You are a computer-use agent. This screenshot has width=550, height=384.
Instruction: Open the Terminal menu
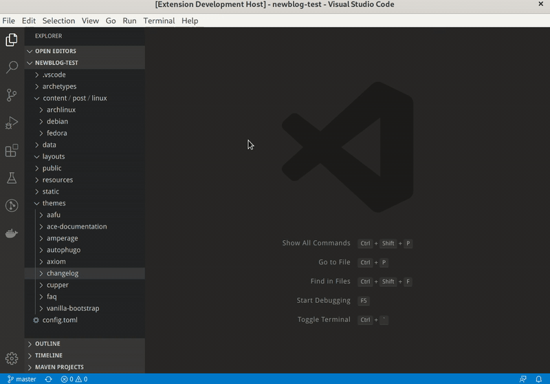pos(159,21)
